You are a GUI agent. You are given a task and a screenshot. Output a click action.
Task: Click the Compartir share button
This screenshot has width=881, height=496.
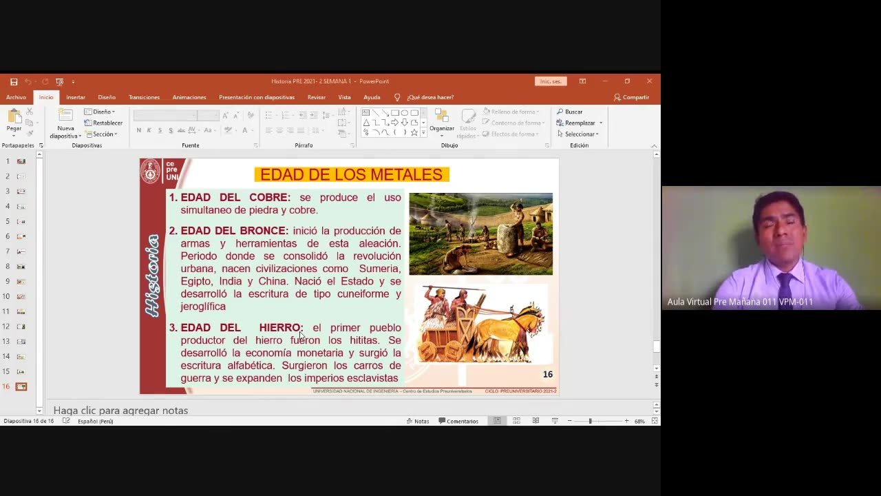point(631,97)
